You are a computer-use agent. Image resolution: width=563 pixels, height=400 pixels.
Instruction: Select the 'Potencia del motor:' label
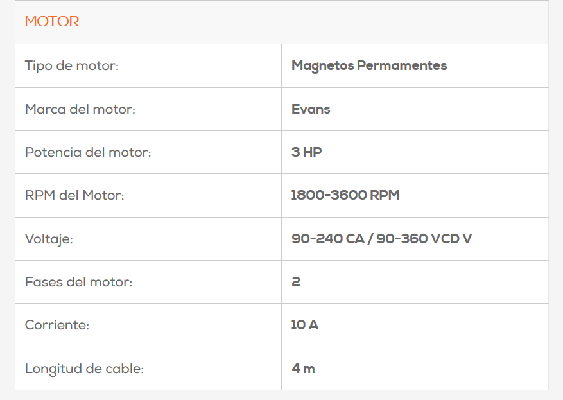coord(88,152)
